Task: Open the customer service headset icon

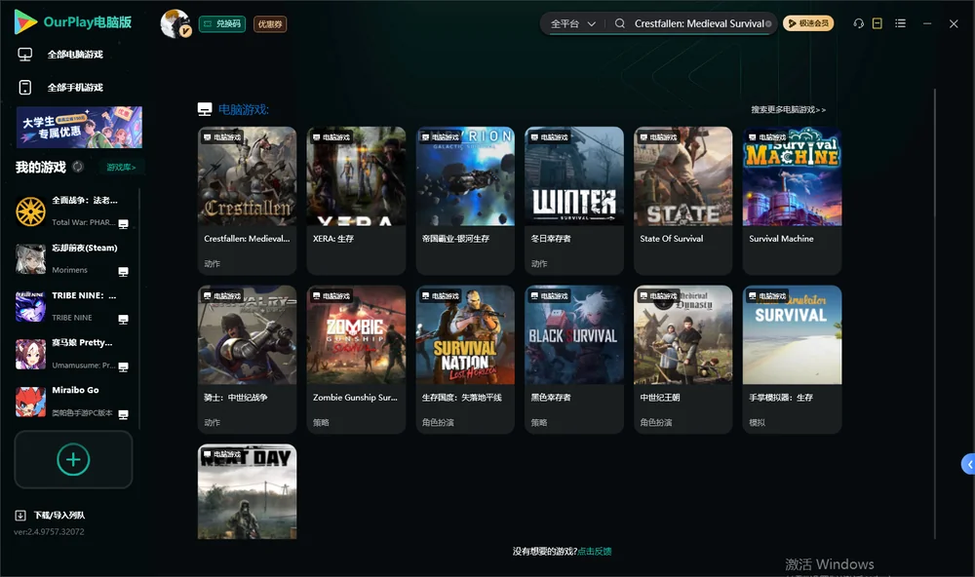Action: tap(858, 23)
